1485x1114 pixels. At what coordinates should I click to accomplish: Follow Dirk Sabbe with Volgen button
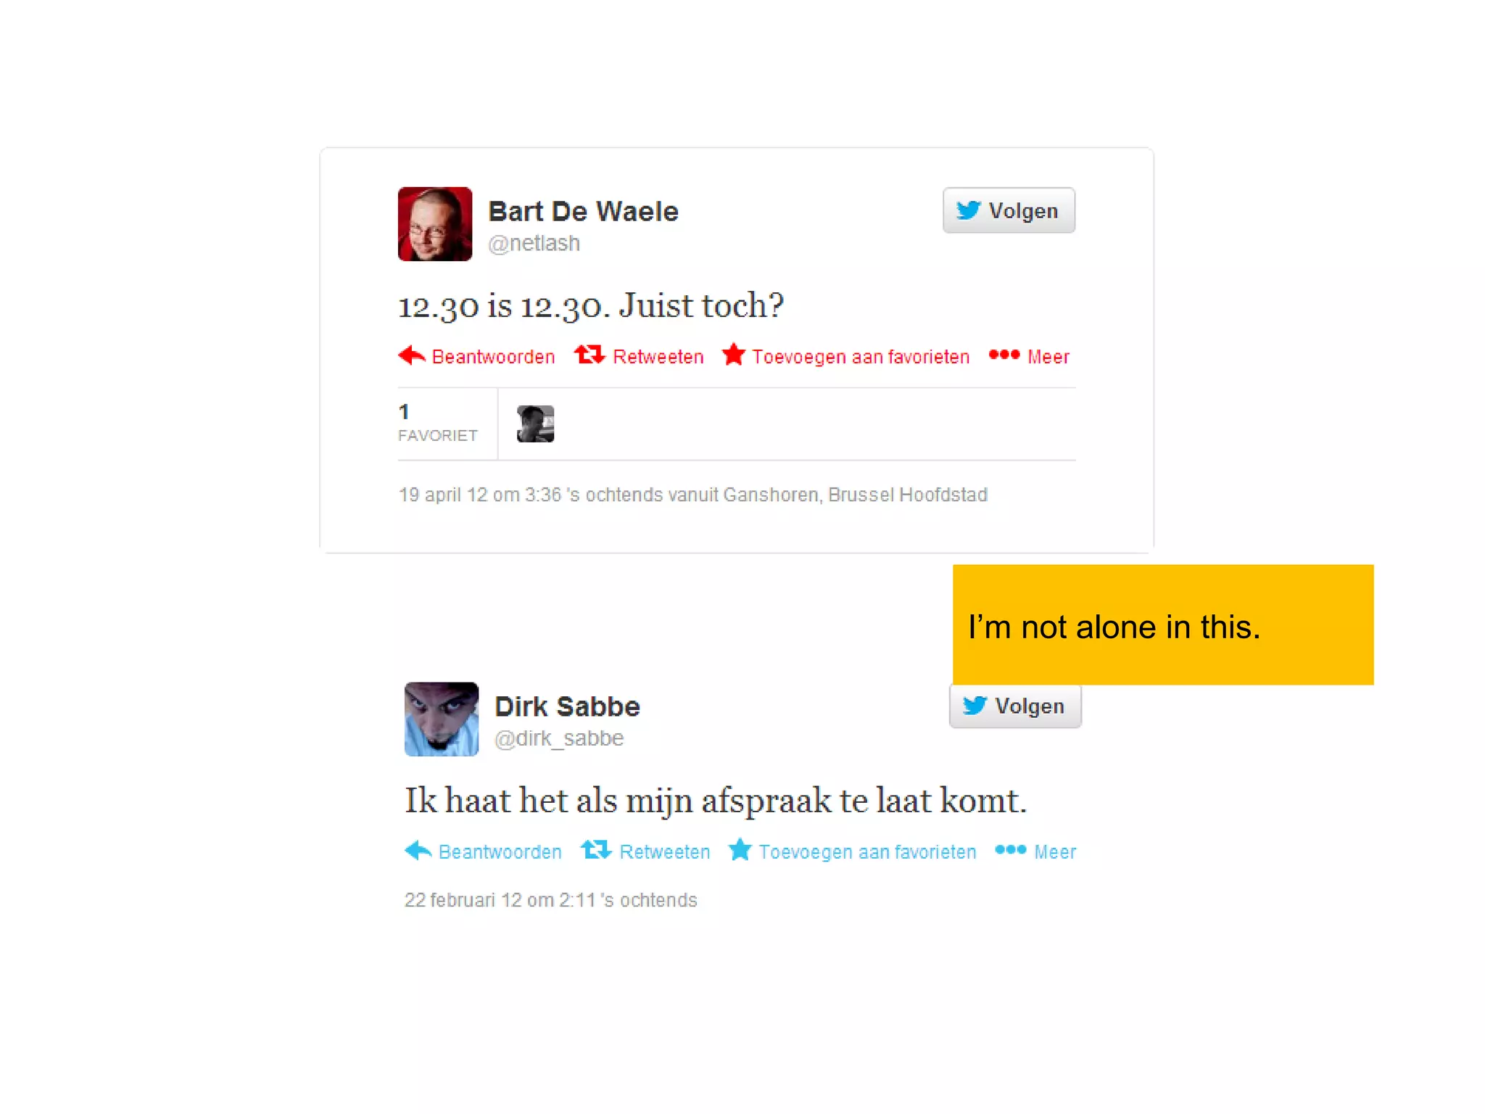click(x=1015, y=706)
